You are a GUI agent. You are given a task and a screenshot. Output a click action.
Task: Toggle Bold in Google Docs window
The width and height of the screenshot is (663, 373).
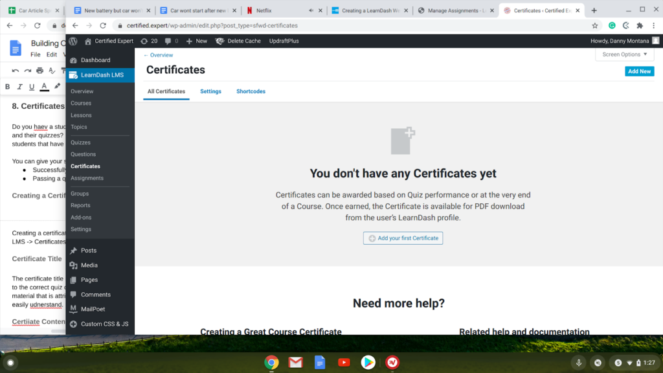[7, 87]
